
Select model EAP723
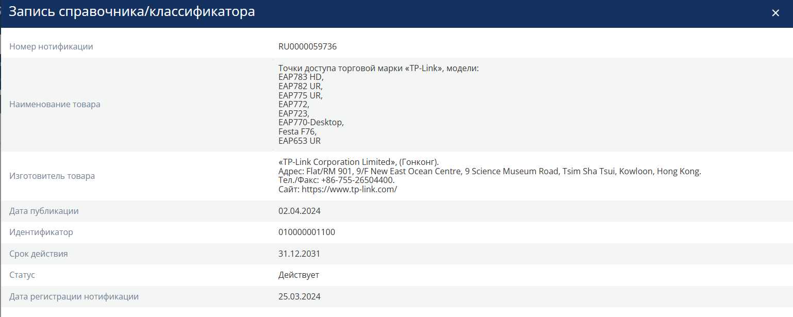[x=294, y=113]
